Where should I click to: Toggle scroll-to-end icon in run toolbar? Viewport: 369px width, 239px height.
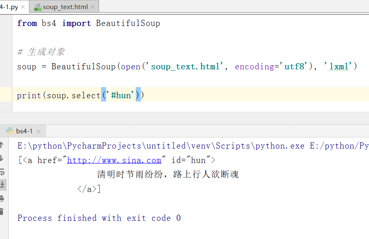pyautogui.click(x=2, y=185)
